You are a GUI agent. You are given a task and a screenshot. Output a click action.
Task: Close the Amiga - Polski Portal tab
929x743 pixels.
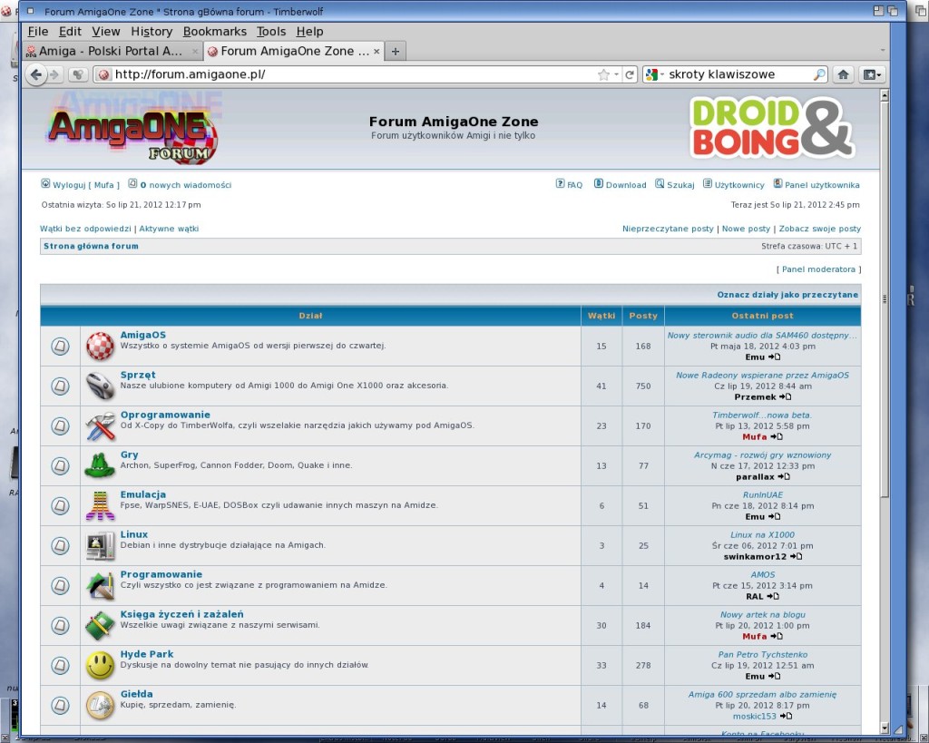pyautogui.click(x=195, y=52)
